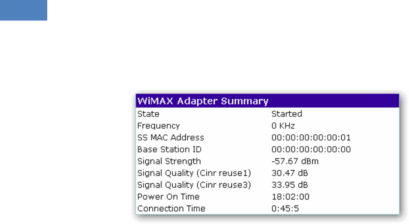Select Signal Quality (Cinr reuse1) label
Screen dimensions: 409x224
pos(194,173)
